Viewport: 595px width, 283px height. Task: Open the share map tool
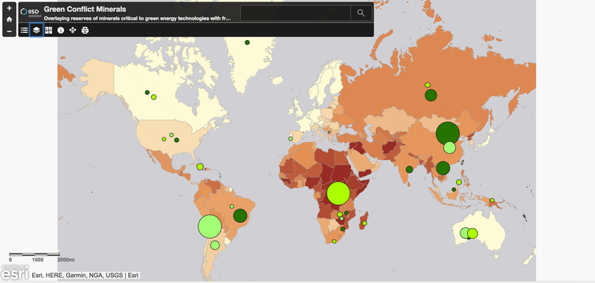pyautogui.click(x=73, y=30)
